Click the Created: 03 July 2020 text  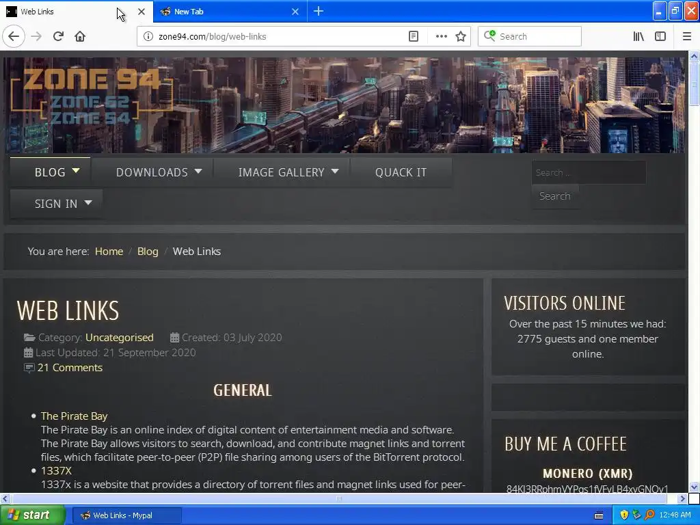click(x=232, y=338)
